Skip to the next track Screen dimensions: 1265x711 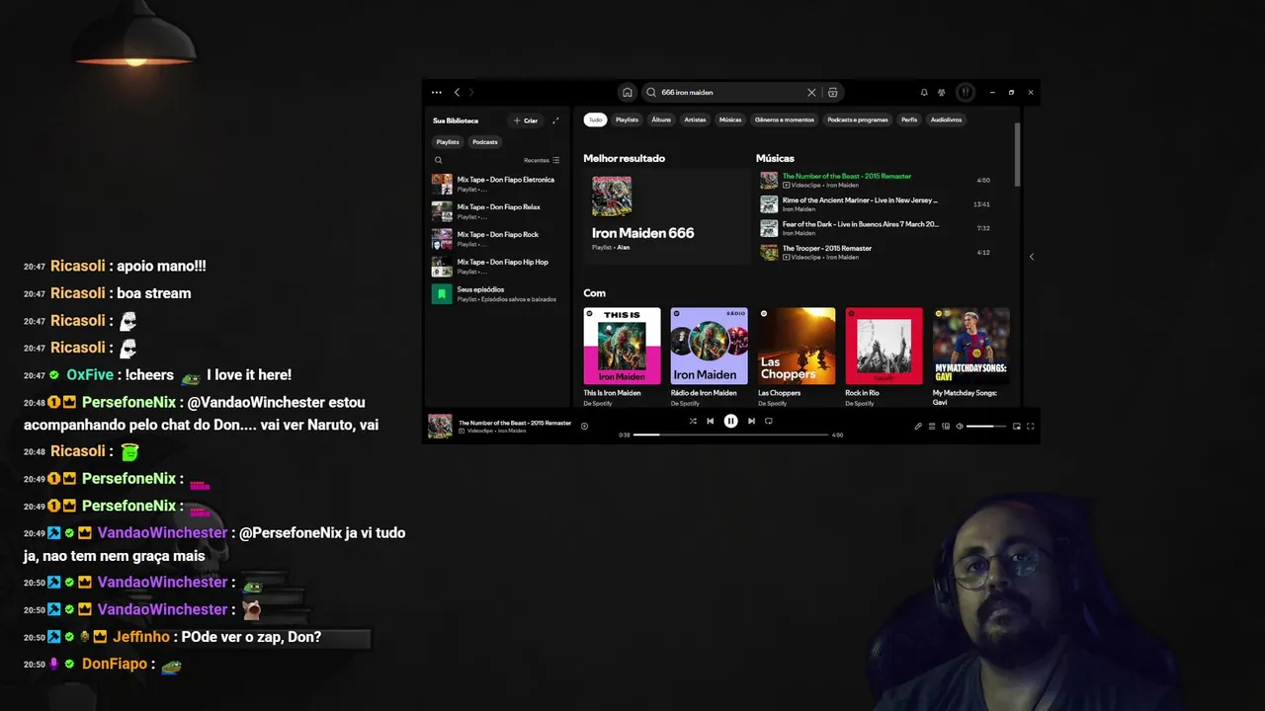coord(751,421)
